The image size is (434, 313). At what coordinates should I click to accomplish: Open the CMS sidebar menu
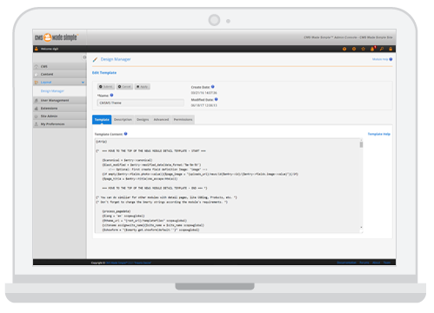coord(60,67)
